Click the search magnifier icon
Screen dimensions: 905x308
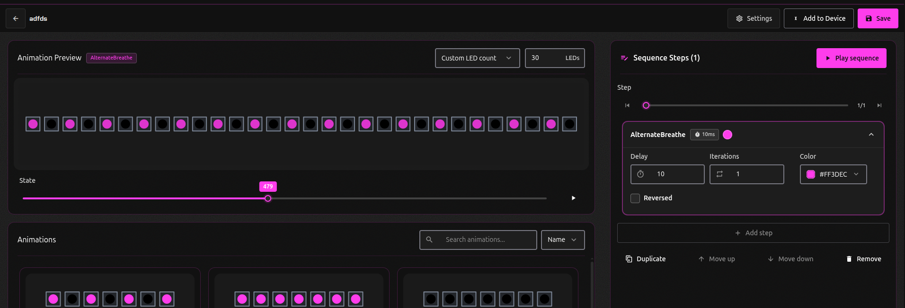(x=429, y=240)
